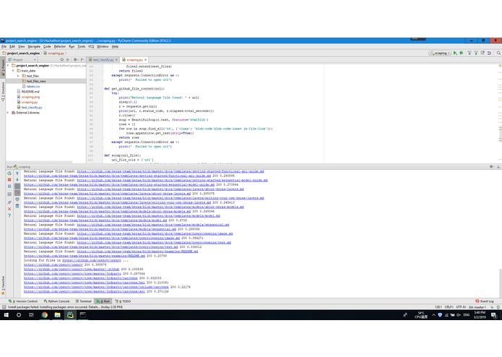
Task: Open the github.com/opencv/opencv link after 'Looking for files in'
Action: coord(92,260)
